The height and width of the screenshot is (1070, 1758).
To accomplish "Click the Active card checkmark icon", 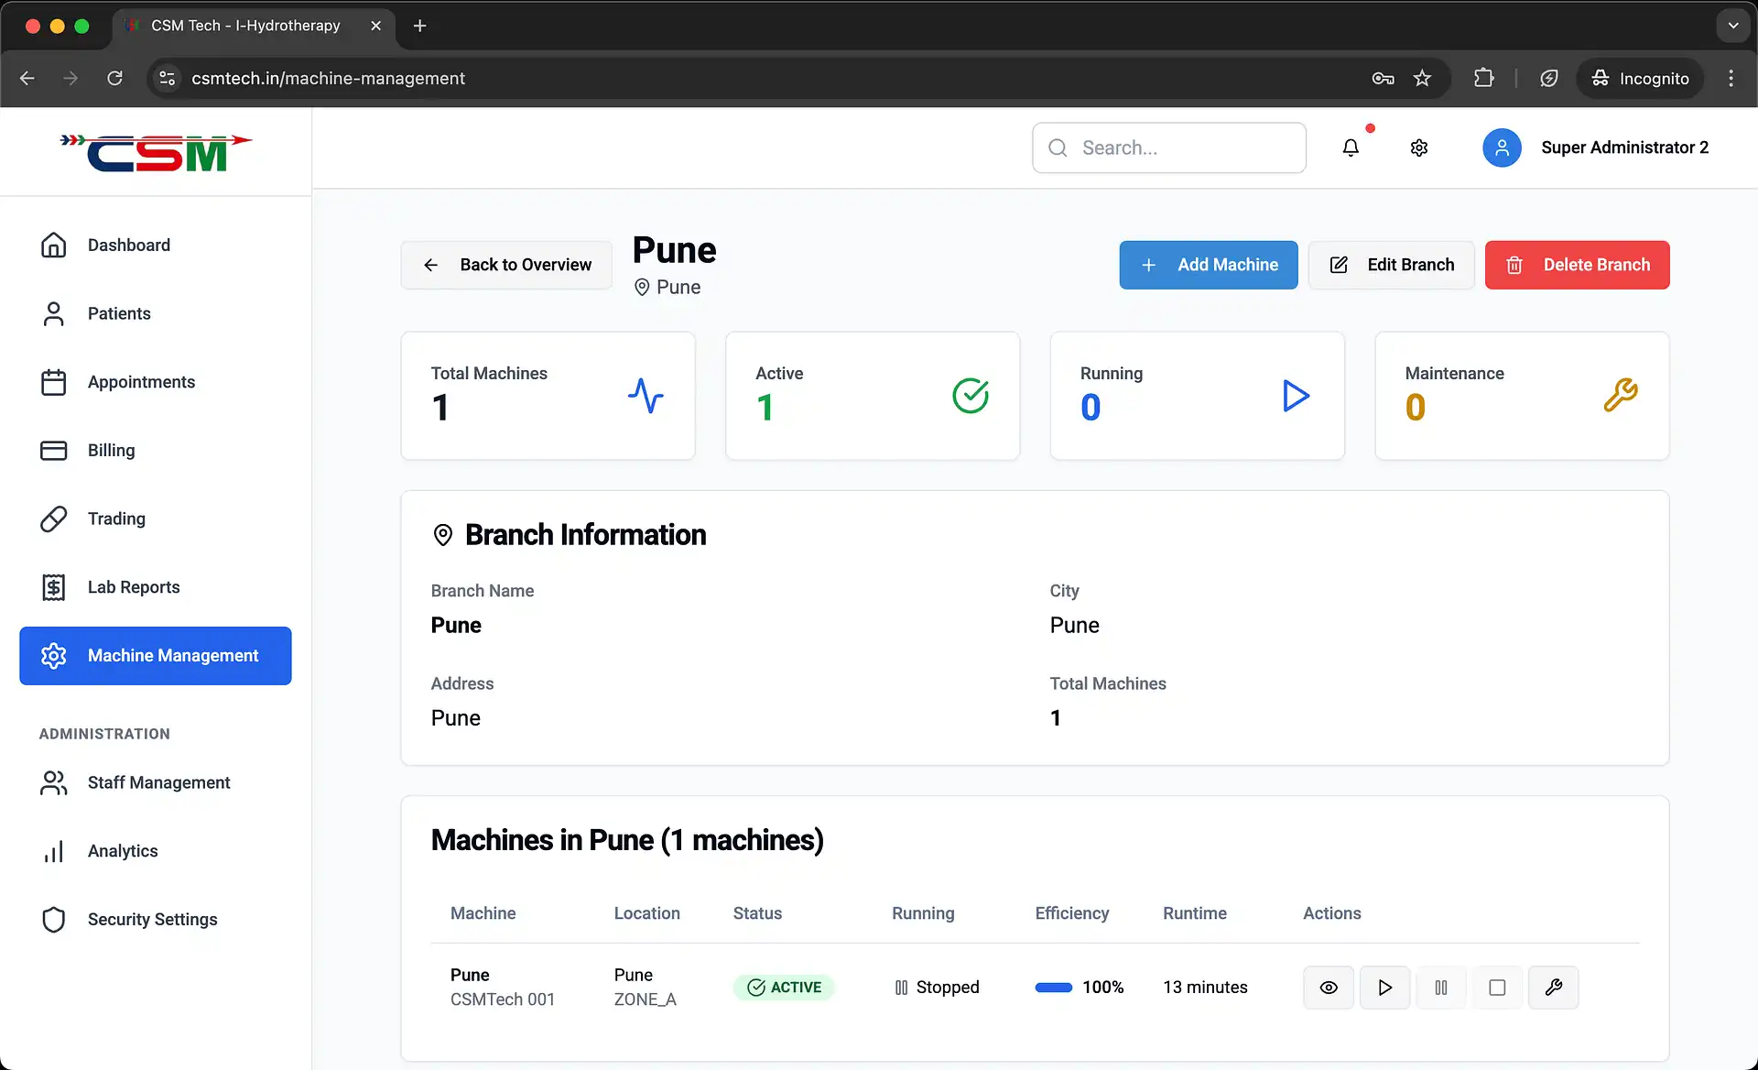I will coord(971,396).
